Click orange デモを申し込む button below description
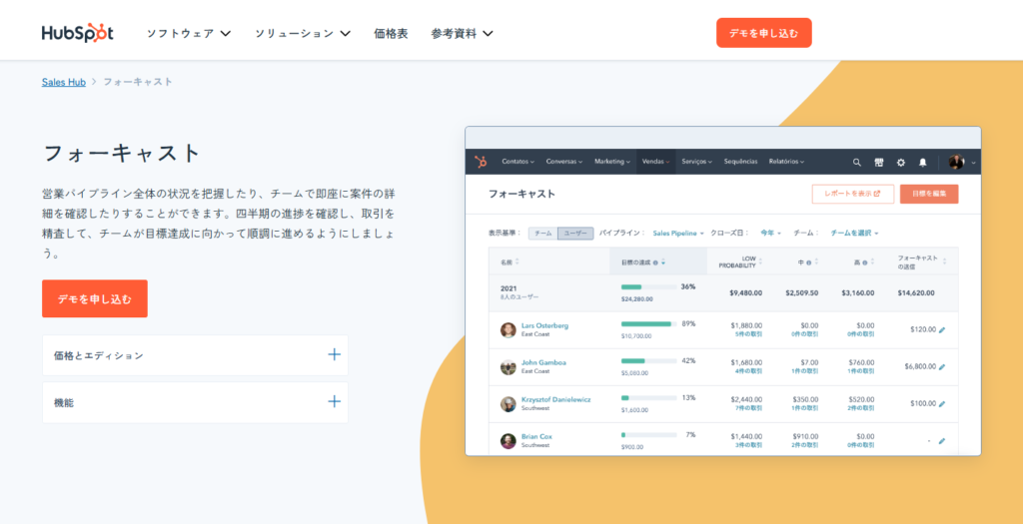The height and width of the screenshot is (524, 1023). [x=95, y=298]
